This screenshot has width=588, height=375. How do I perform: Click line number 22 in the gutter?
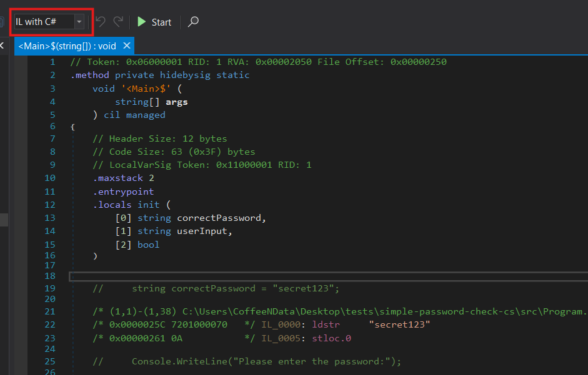tap(50, 324)
